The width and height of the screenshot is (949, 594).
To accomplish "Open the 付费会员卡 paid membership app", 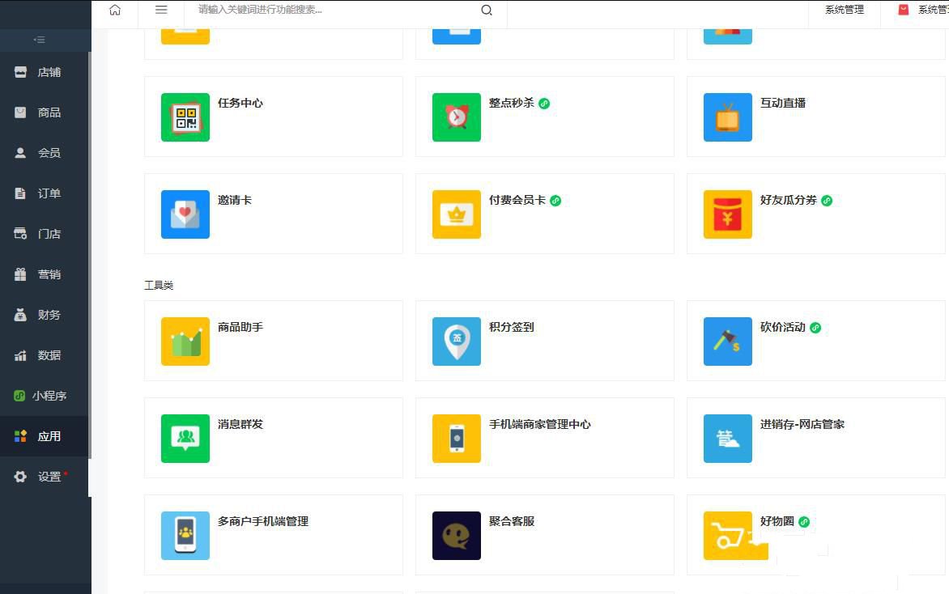I will [x=519, y=200].
